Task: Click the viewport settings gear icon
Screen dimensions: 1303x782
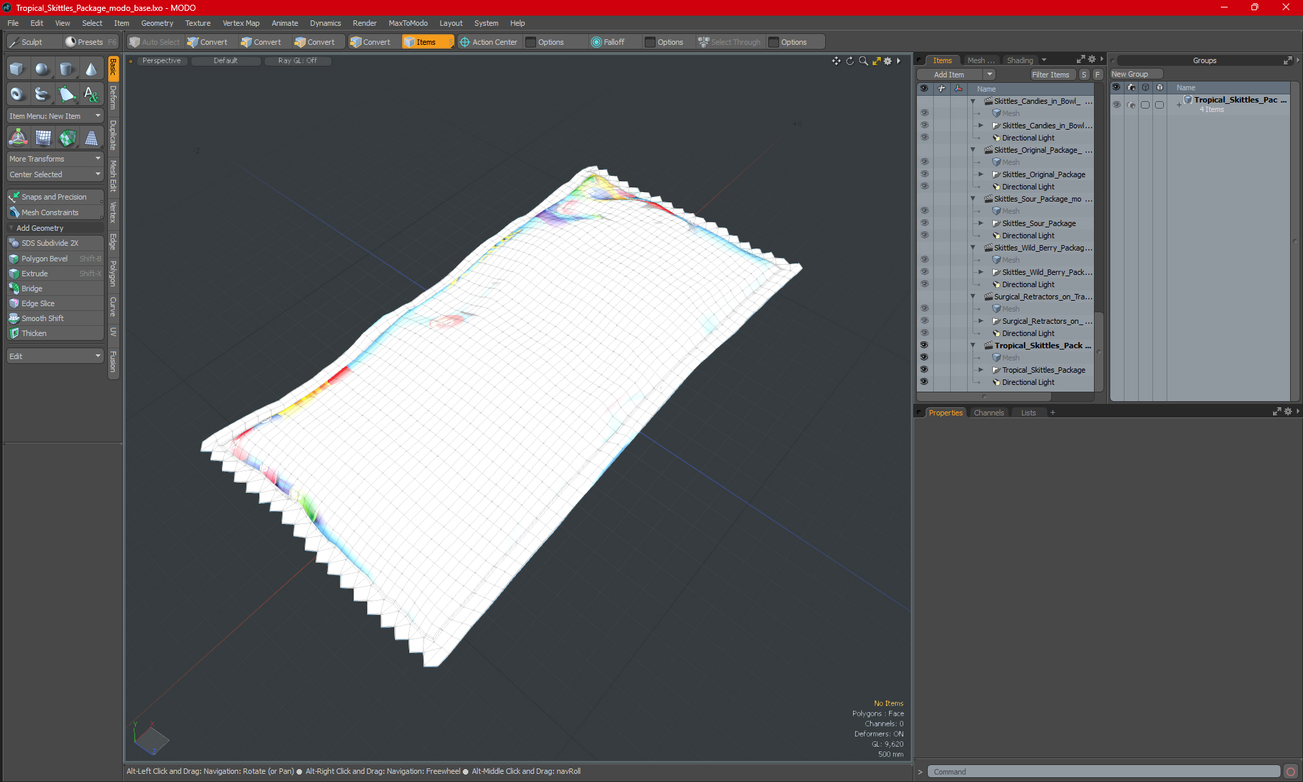Action: pyautogui.click(x=887, y=61)
